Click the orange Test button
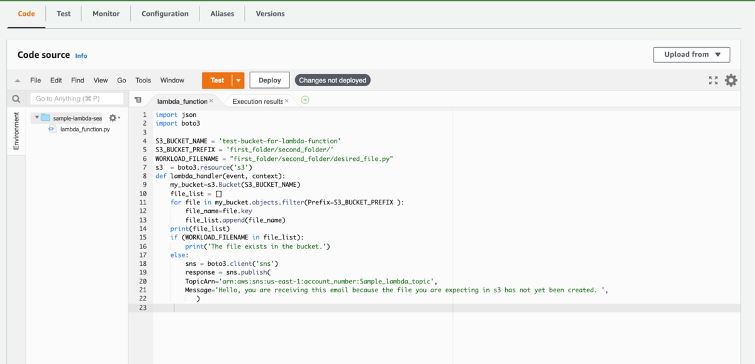Screen dimensions: 755x364 pos(217,80)
